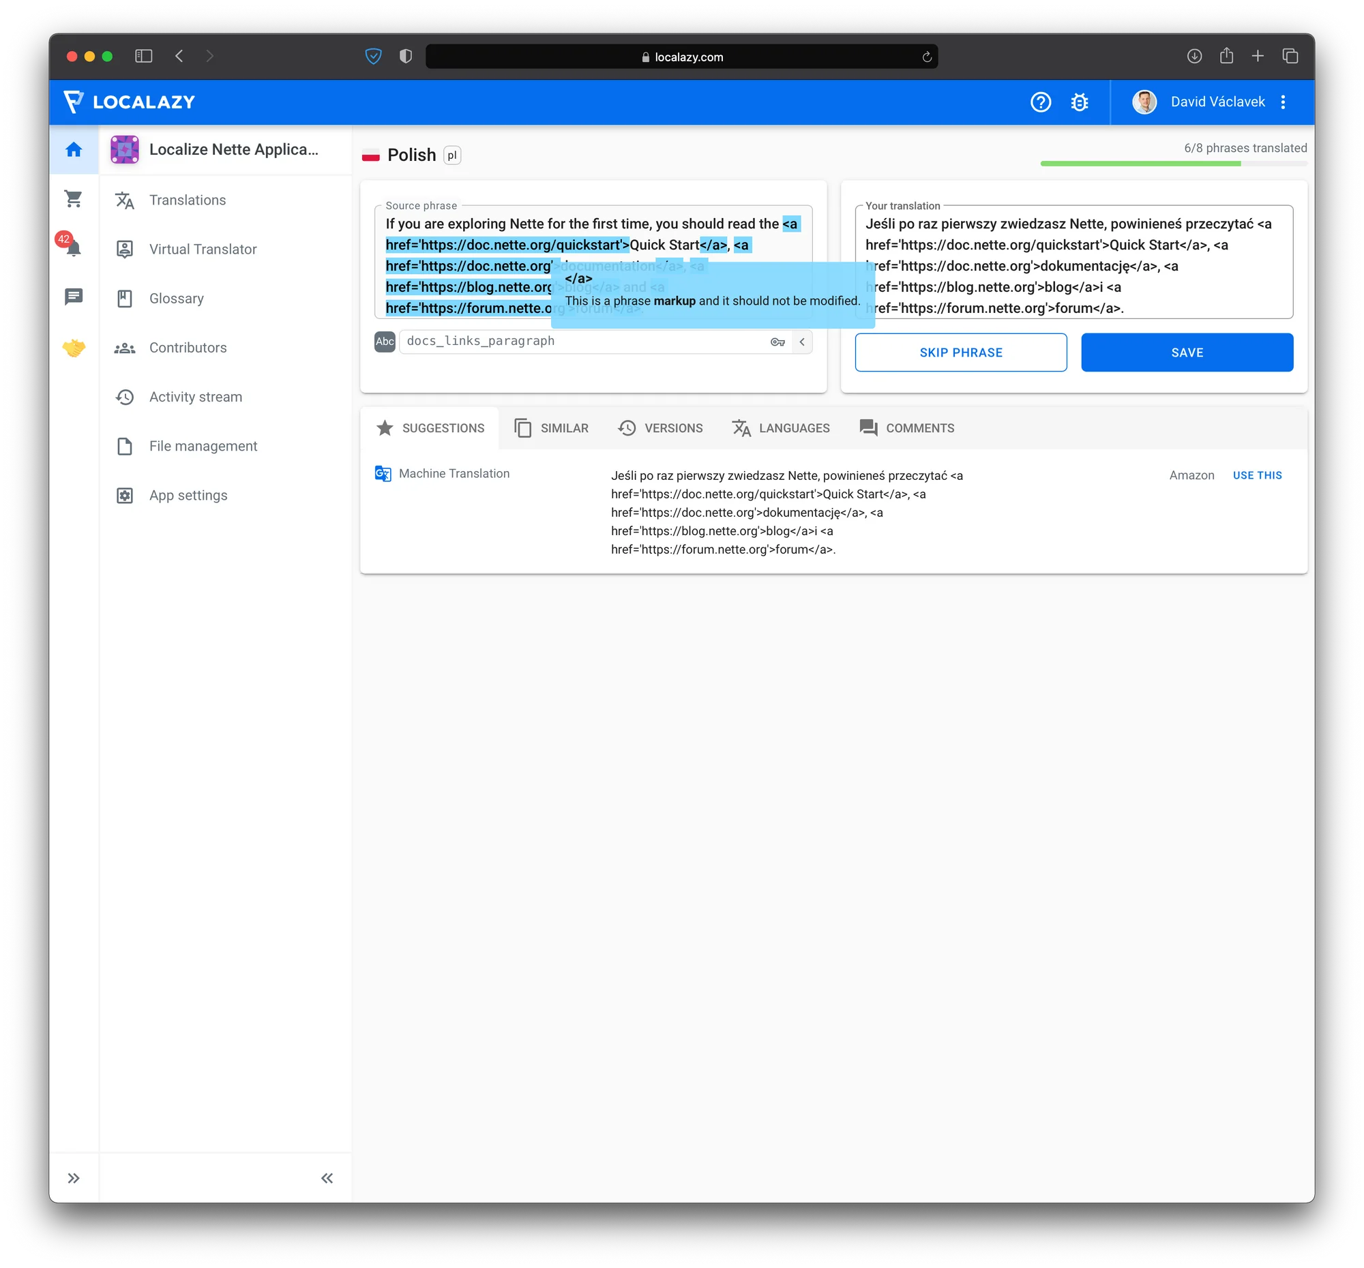Viewport: 1364px width, 1268px height.
Task: Collapse the project menu with double chevron
Action: tap(327, 1177)
